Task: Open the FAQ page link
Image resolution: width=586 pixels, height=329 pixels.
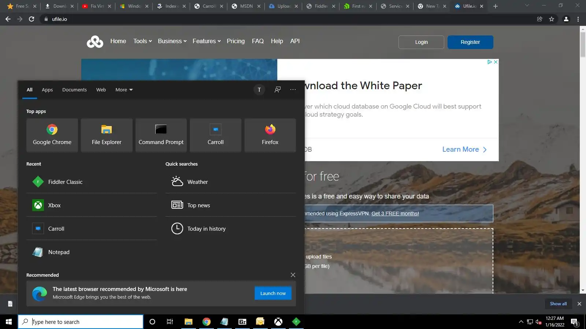Action: click(x=258, y=41)
